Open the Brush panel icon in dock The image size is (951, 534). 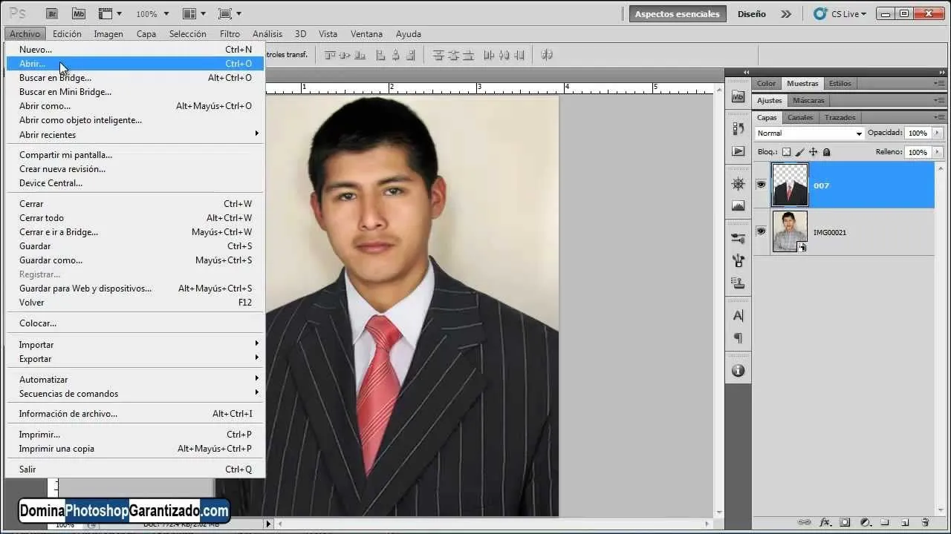coord(738,260)
